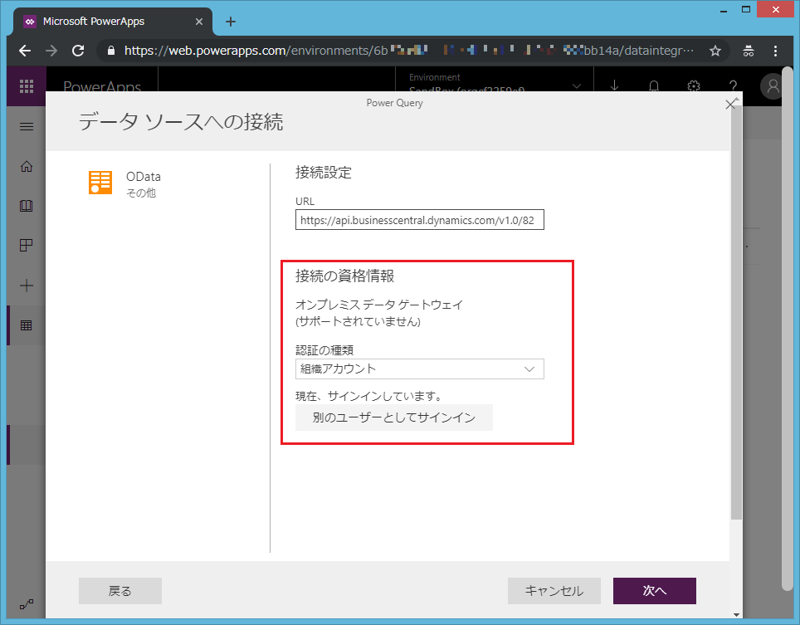Open the browser three-dot menu
The width and height of the screenshot is (800, 625).
775,51
